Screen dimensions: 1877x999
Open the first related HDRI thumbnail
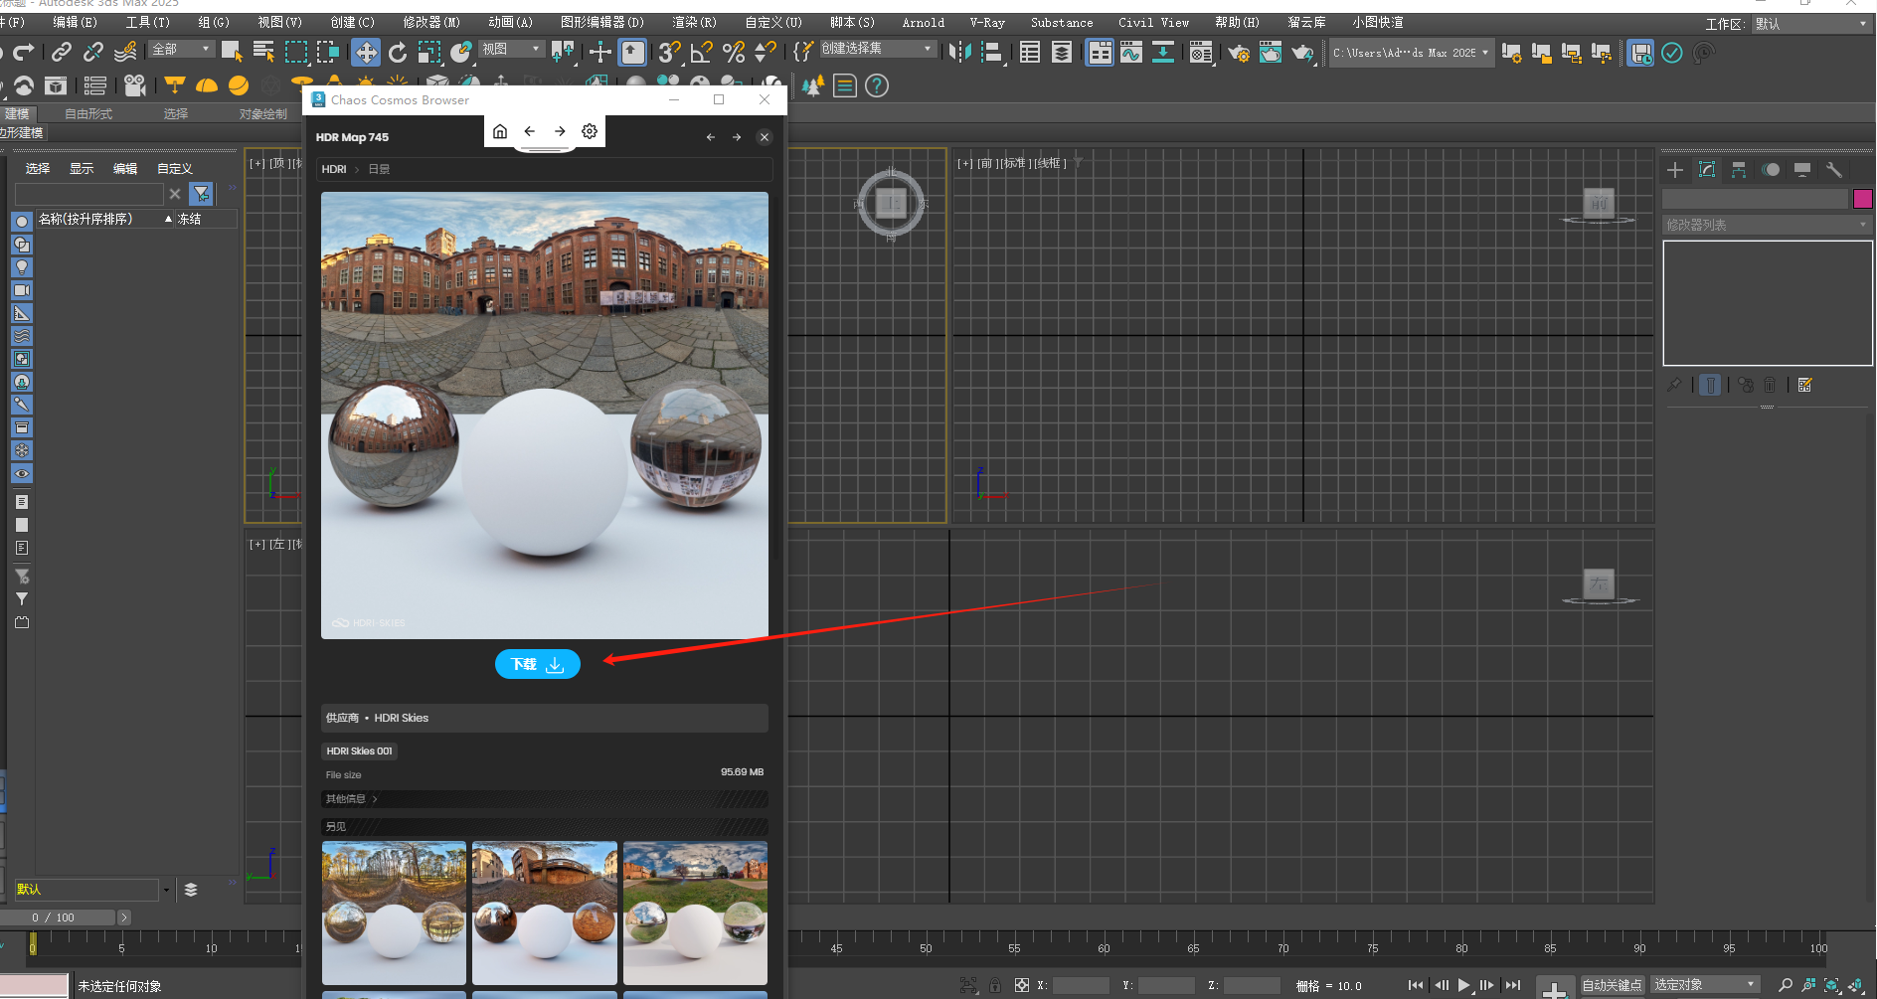(x=394, y=913)
